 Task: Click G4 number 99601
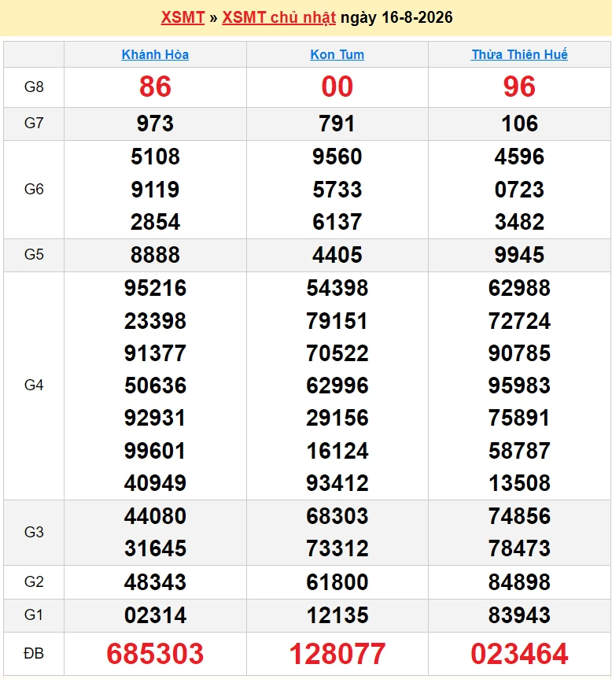[x=155, y=451]
